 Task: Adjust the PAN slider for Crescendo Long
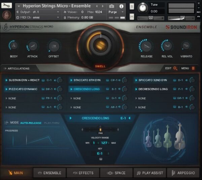pos(100,130)
